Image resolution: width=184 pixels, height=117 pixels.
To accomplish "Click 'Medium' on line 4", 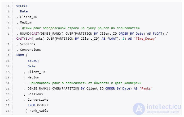I will pos(26,22).
